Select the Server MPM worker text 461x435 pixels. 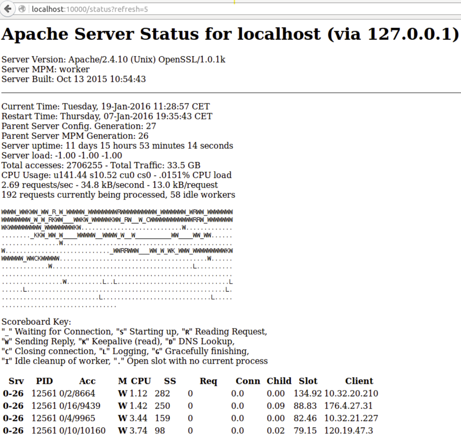point(45,69)
